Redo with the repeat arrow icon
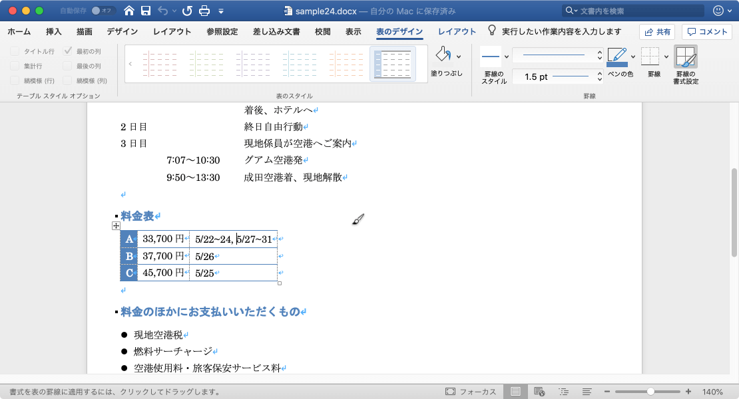Viewport: 739px width, 399px height. [187, 11]
